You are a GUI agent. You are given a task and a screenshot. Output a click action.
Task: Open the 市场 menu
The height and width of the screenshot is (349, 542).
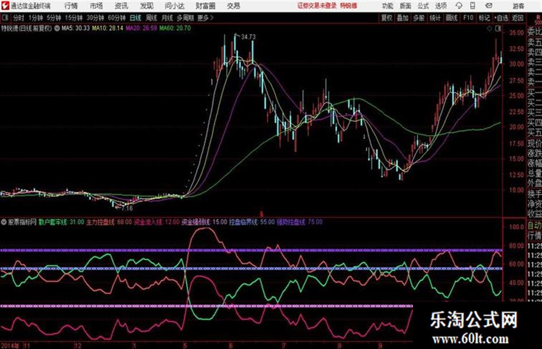[96, 6]
